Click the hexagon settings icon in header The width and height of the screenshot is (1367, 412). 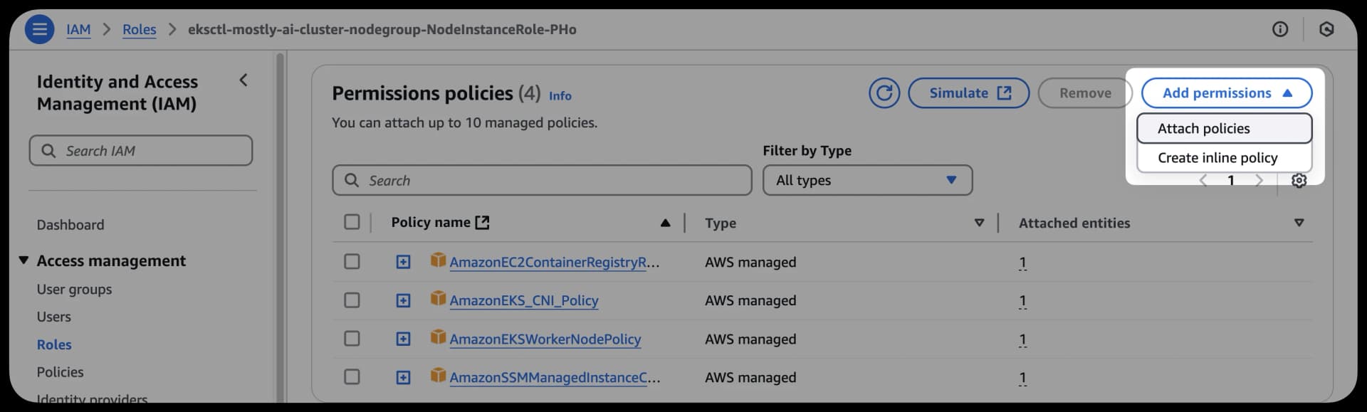tap(1326, 29)
